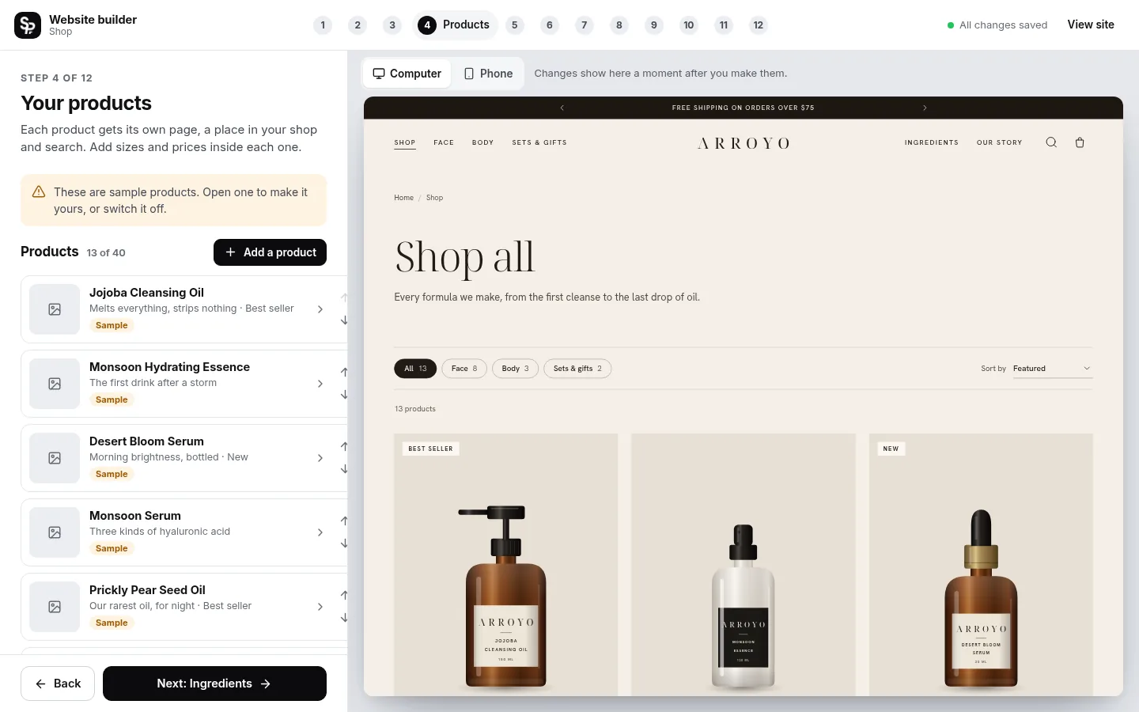Open Our Story in preview navigation

[x=1000, y=143]
